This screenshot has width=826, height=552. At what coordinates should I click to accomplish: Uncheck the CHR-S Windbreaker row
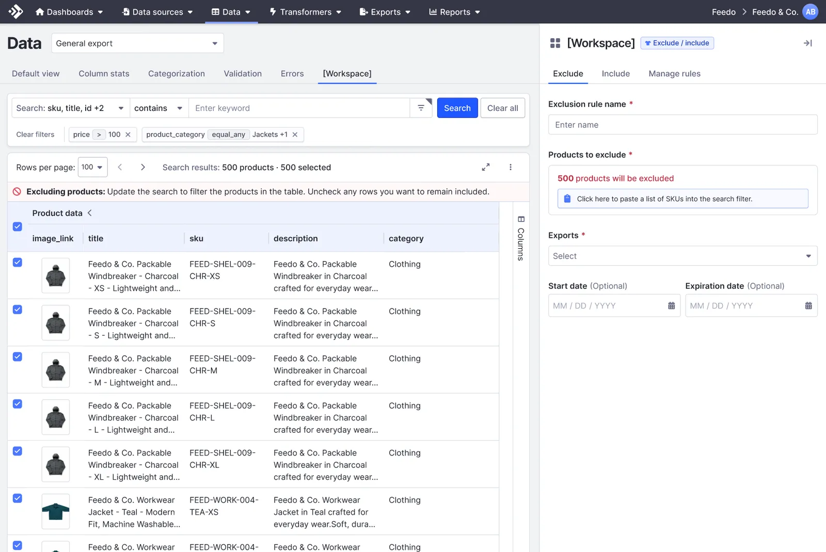pos(18,310)
